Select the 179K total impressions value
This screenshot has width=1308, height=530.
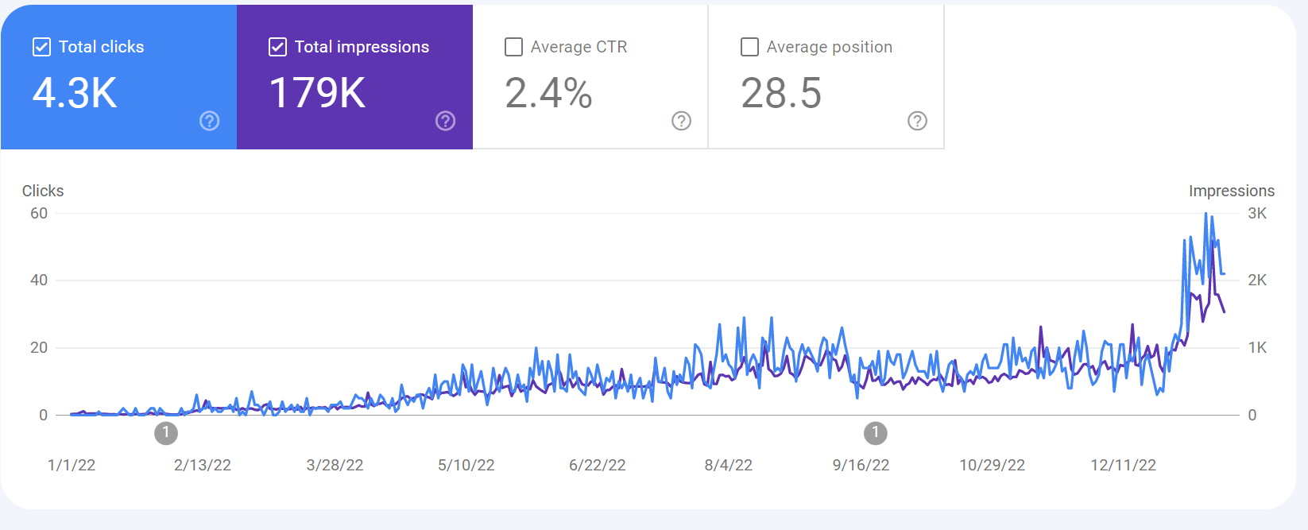point(318,93)
